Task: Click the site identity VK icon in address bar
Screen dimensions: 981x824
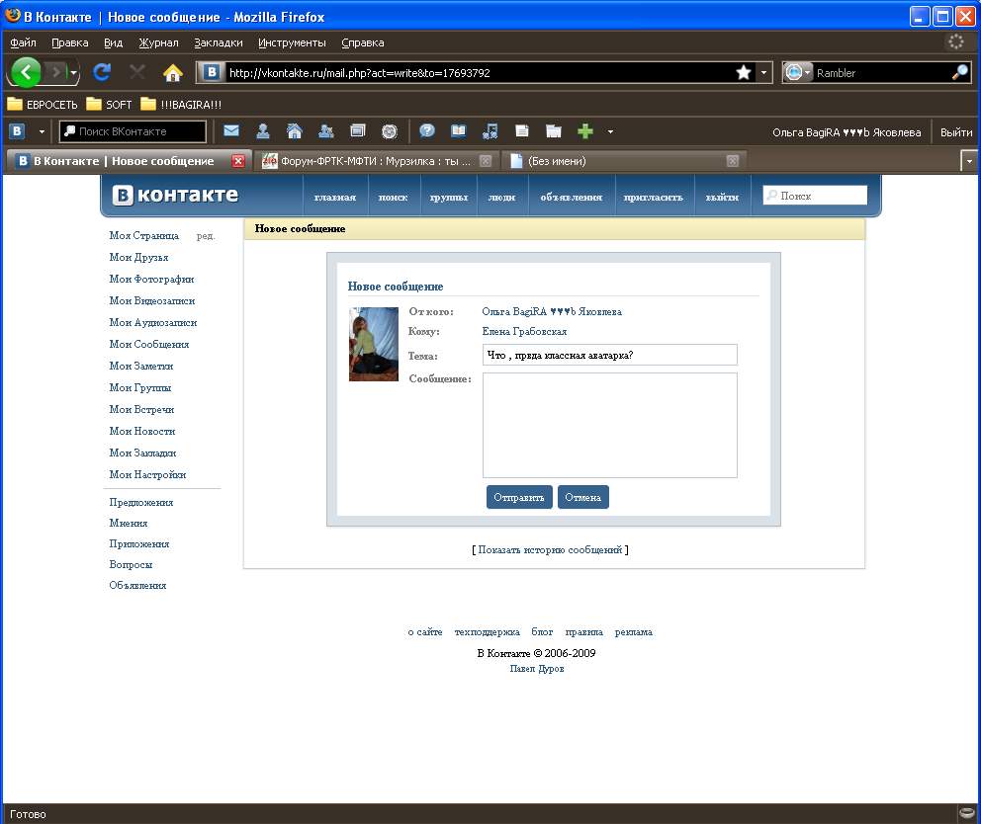Action: [212, 72]
